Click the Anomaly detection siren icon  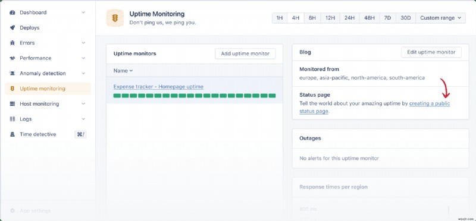point(12,73)
